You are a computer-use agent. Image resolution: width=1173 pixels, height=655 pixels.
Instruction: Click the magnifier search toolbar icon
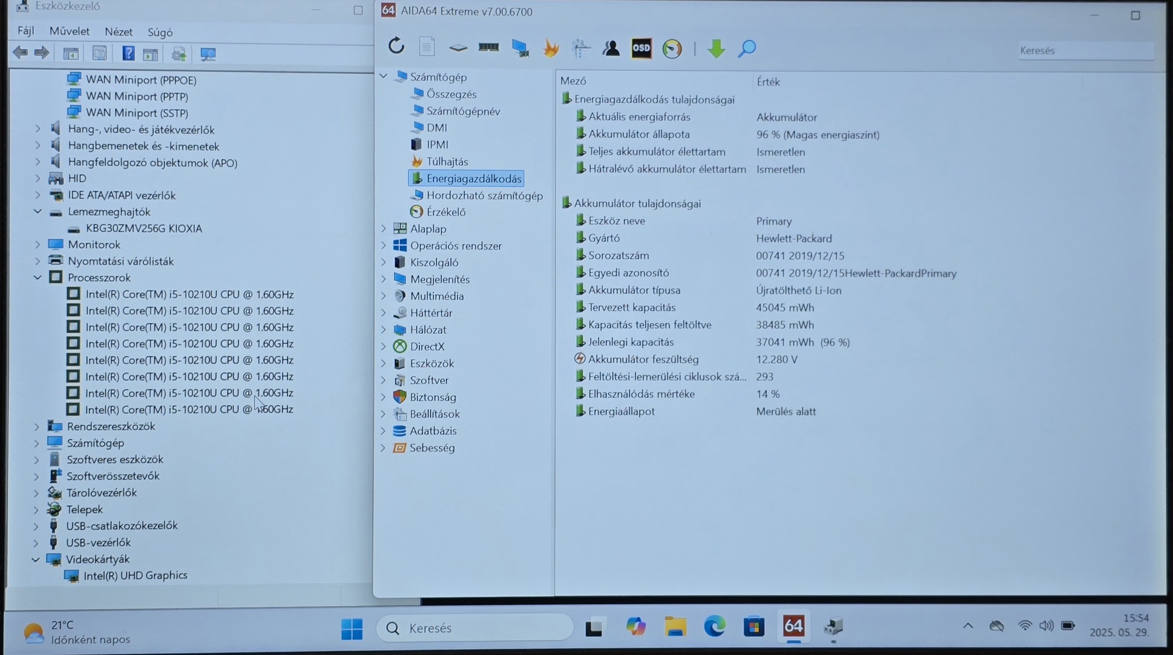747,48
